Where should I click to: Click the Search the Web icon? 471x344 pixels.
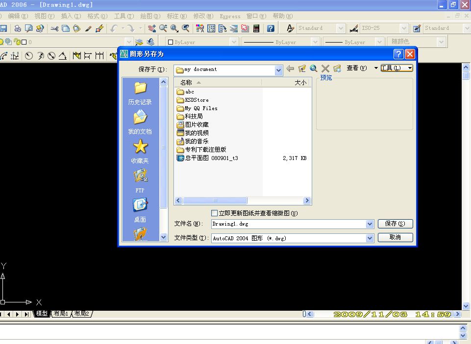coord(314,69)
